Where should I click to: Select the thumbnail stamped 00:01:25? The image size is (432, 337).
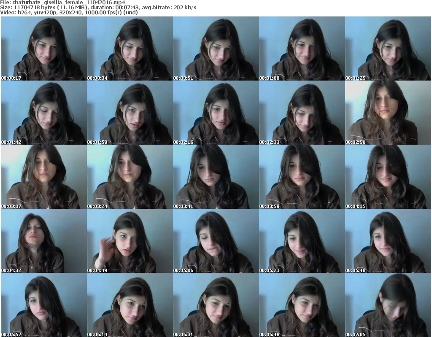coord(388,49)
